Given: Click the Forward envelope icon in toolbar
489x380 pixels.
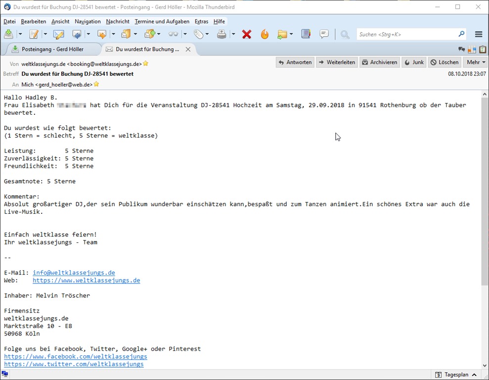Looking at the screenshot, I should 102,34.
